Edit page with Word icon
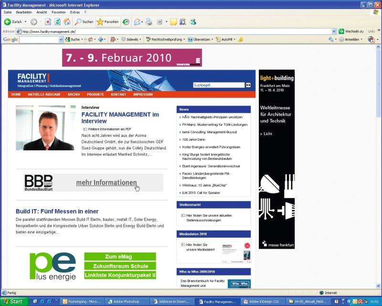This screenshot has height=306, width=382. click(x=159, y=22)
